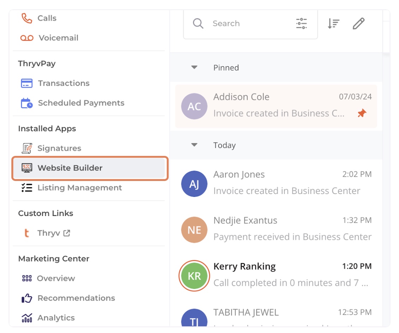The height and width of the screenshot is (333, 399).
Task: Click Nedjie Exantus's NE avatar
Action: (194, 230)
